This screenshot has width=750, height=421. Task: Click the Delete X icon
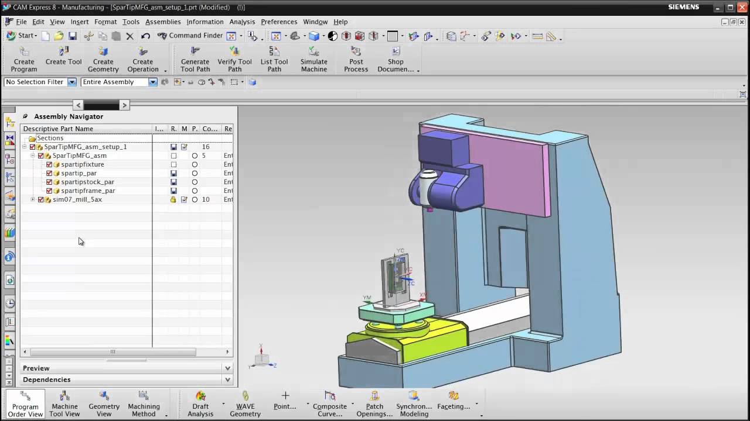pyautogui.click(x=130, y=36)
